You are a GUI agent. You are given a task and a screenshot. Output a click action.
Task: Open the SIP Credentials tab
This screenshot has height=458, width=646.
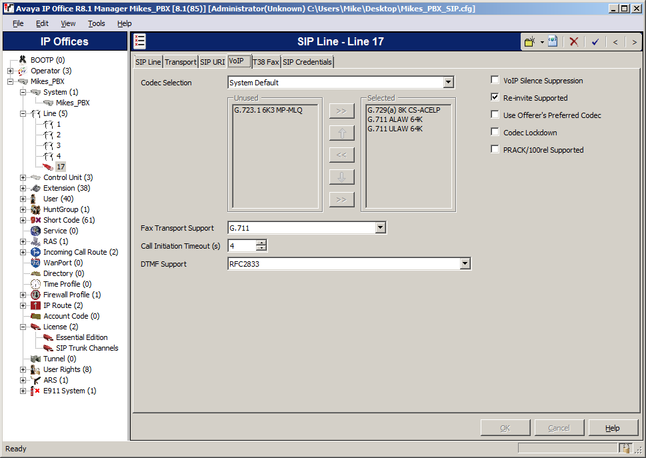tap(307, 62)
